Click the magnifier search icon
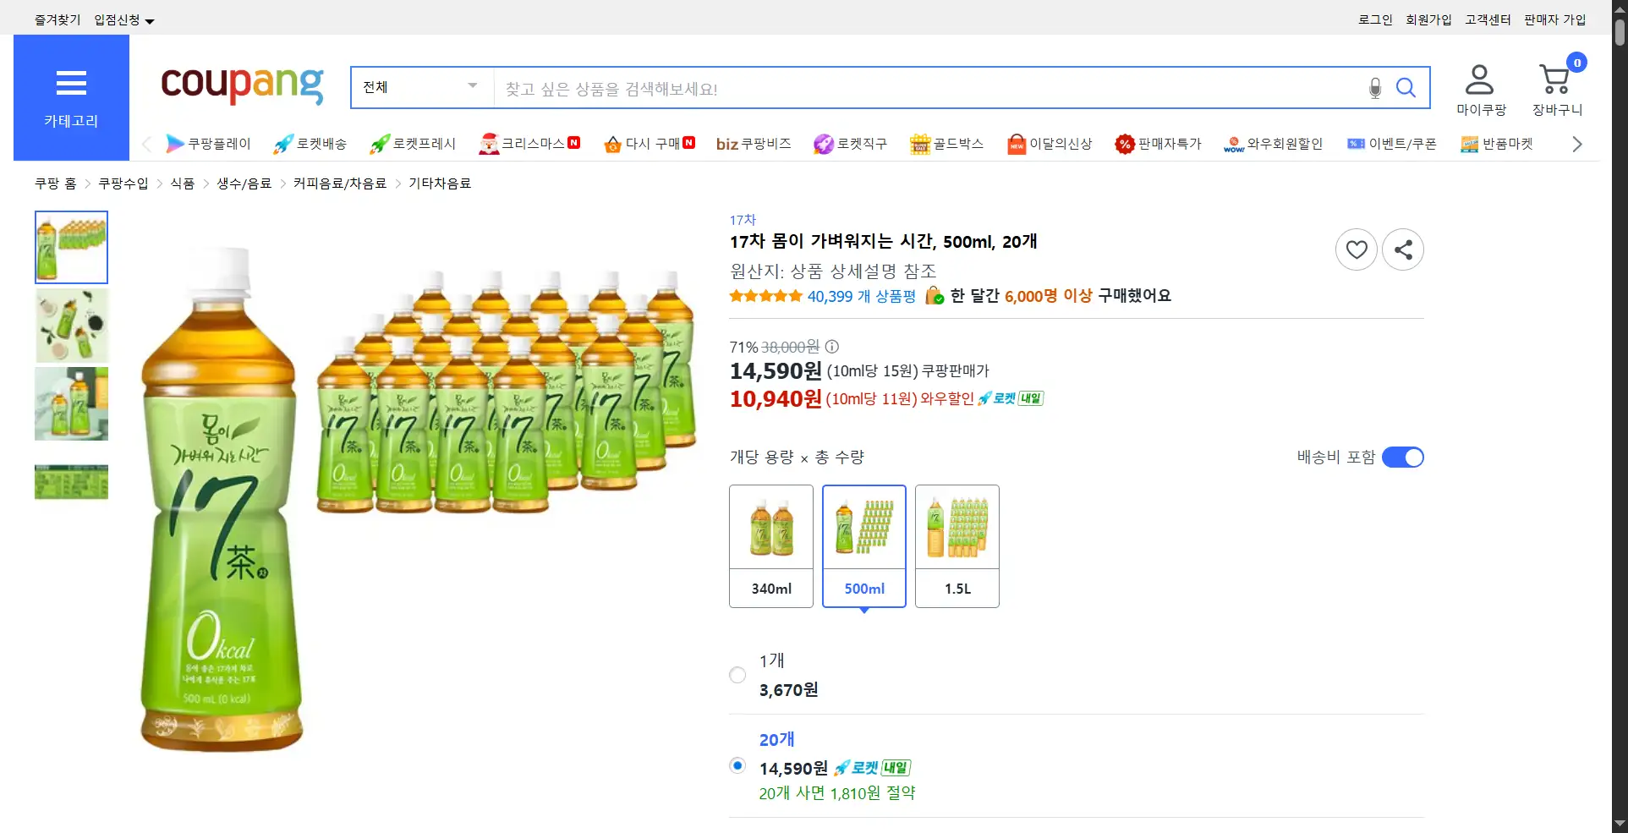 (x=1406, y=88)
